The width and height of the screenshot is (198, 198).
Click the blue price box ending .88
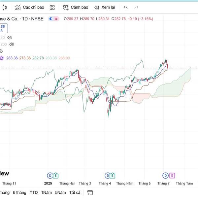coord(4,28)
